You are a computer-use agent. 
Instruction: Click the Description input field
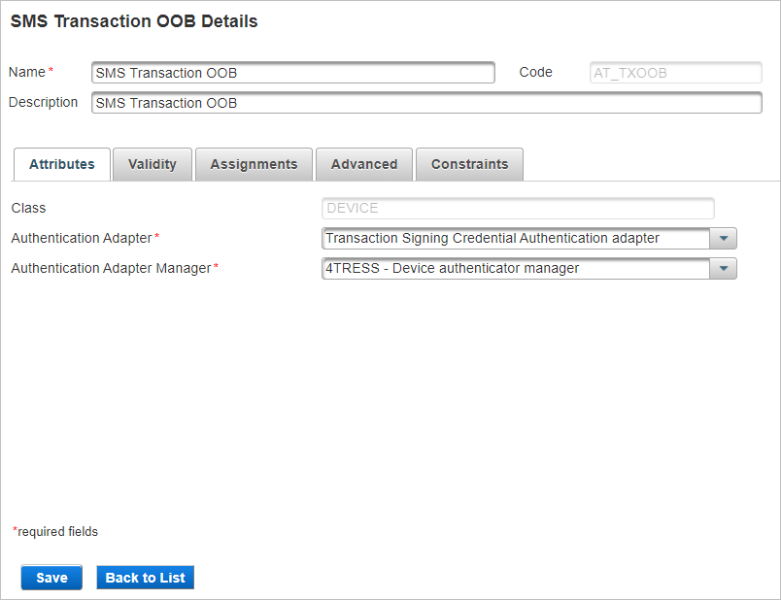click(427, 103)
